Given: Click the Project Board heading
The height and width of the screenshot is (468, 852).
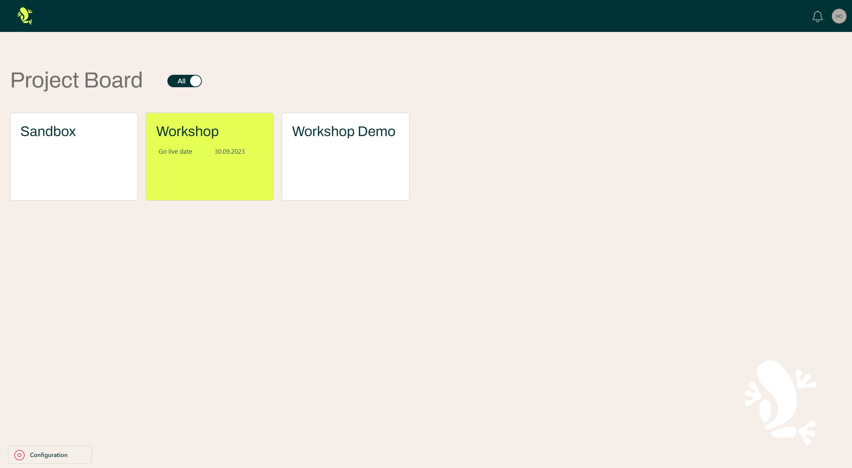Looking at the screenshot, I should point(76,80).
